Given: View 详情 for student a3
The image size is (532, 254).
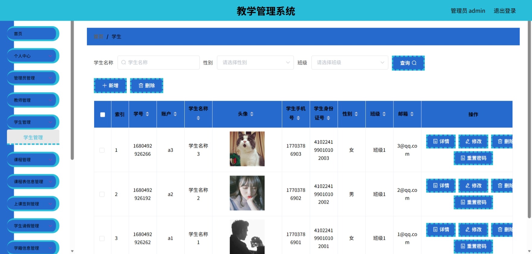Looking at the screenshot, I should click(x=441, y=141).
